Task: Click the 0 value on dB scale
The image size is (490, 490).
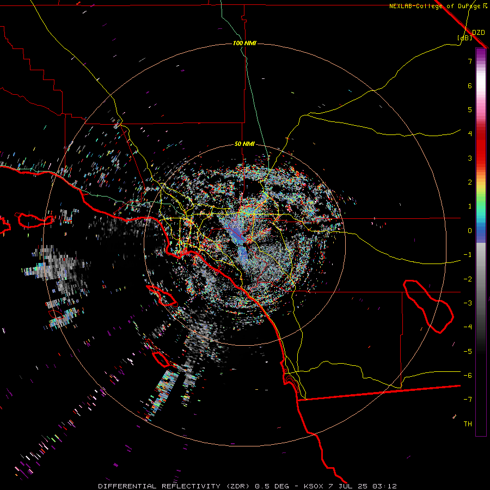Action: click(x=470, y=230)
